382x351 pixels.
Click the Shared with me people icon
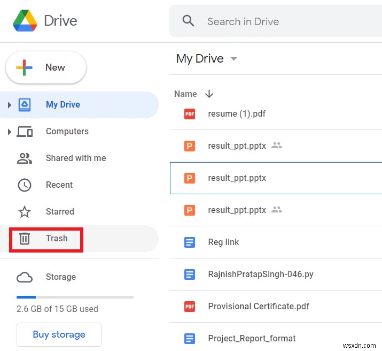pos(25,158)
